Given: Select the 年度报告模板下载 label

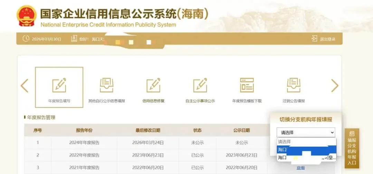Looking at the screenshot, I should tap(247, 101).
